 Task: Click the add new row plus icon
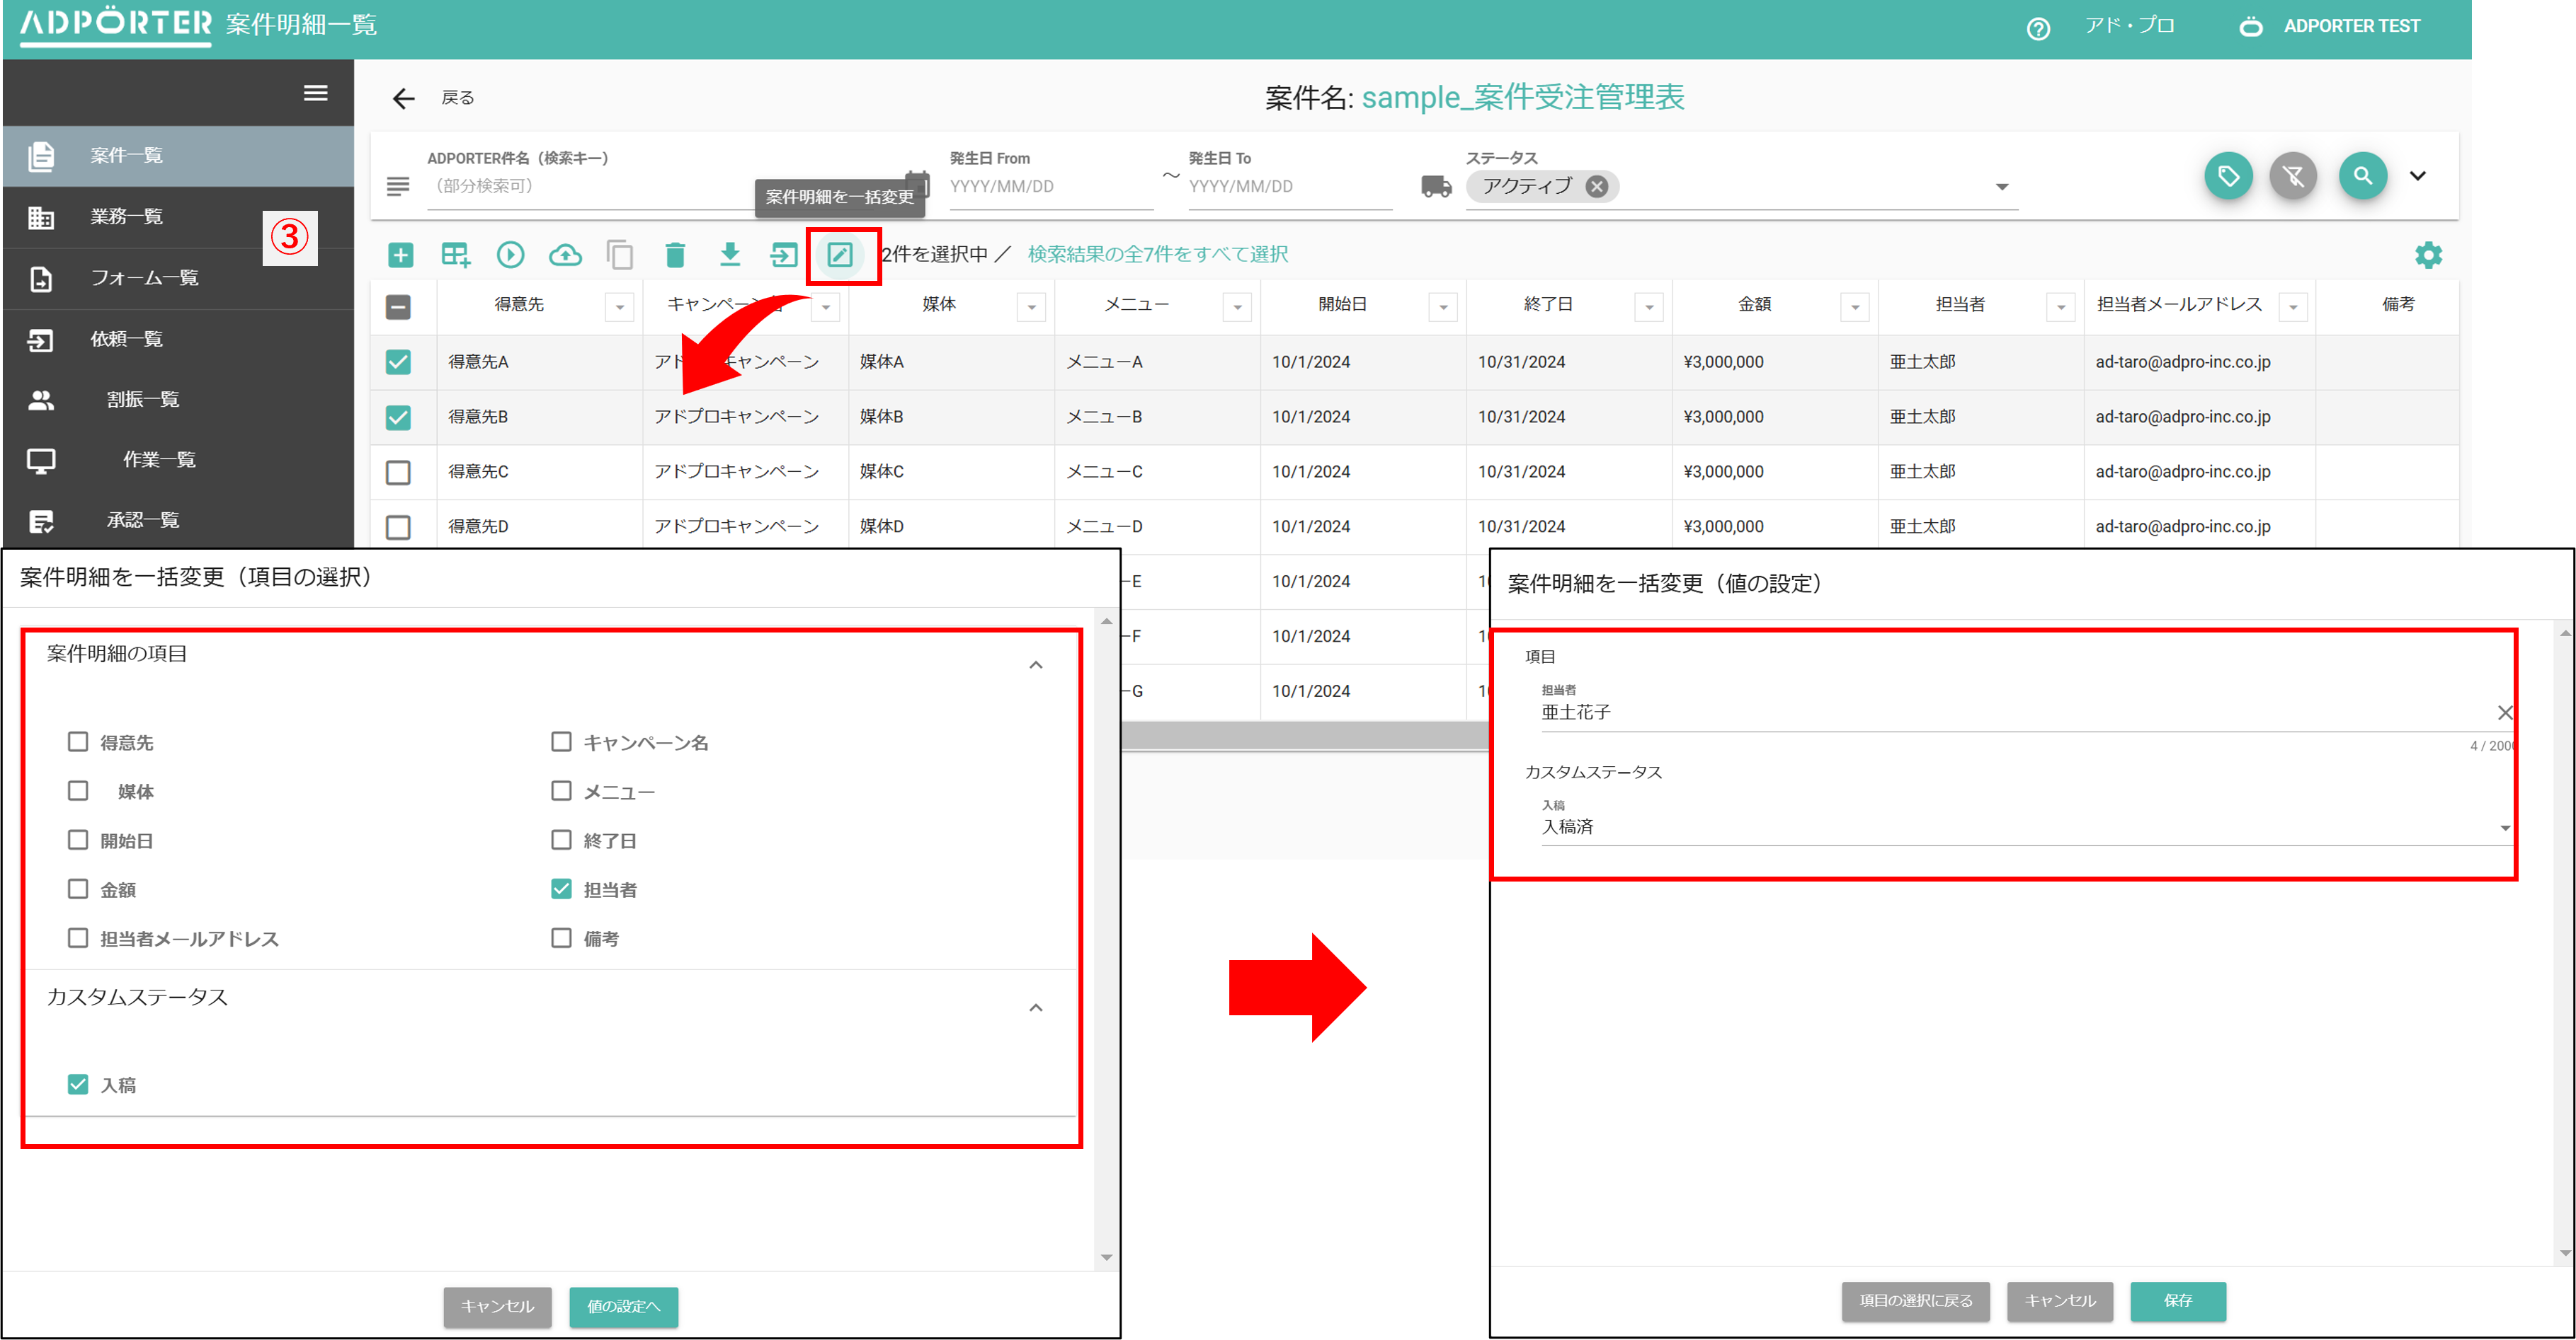pyautogui.click(x=400, y=255)
